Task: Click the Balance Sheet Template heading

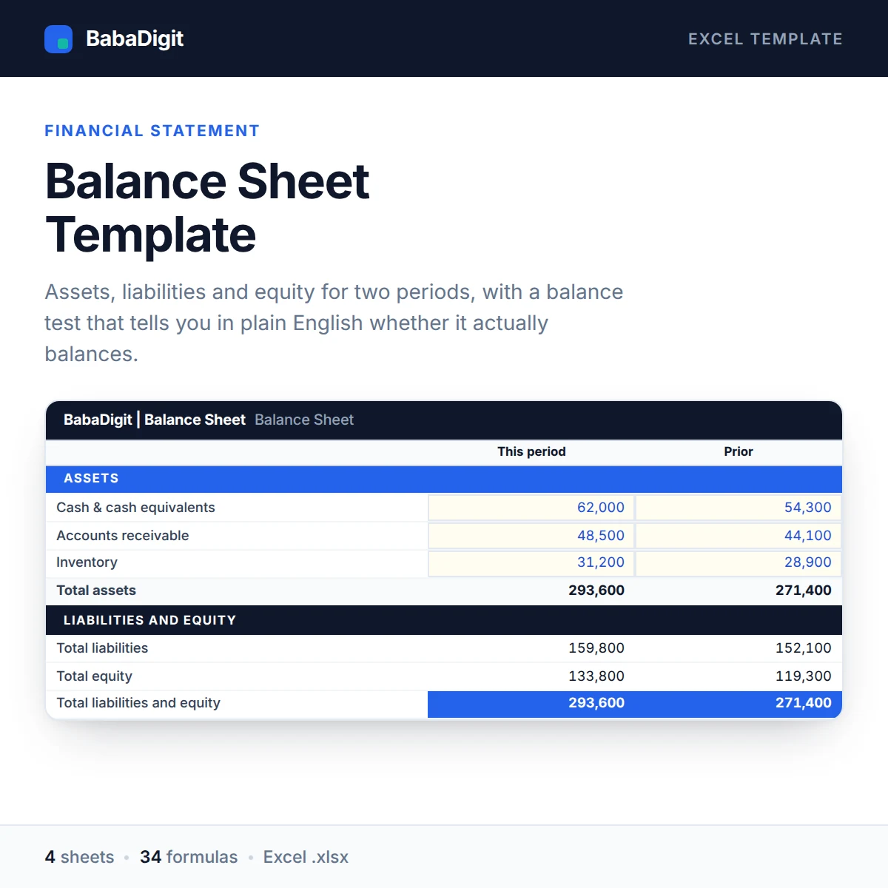Action: (207, 208)
